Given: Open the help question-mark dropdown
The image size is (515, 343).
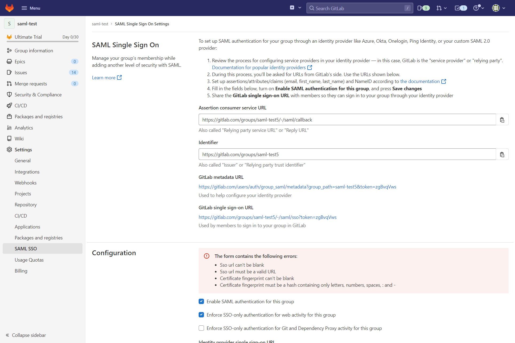Looking at the screenshot, I should click(x=478, y=8).
